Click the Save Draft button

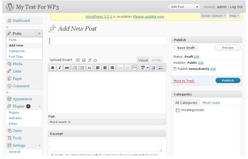pyautogui.click(x=186, y=48)
